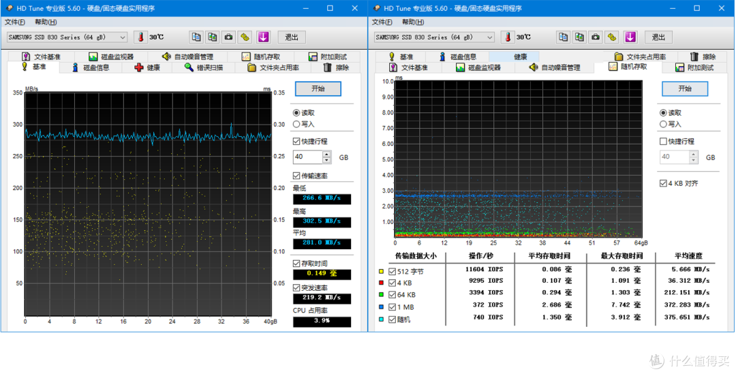Uncheck the 64 KB transfer size
Viewport: 736px width, 376px height.
pyautogui.click(x=392, y=295)
